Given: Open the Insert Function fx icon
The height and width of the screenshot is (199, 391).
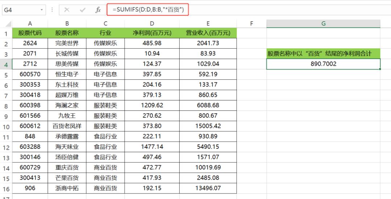Looking at the screenshot, I should click(98, 10).
